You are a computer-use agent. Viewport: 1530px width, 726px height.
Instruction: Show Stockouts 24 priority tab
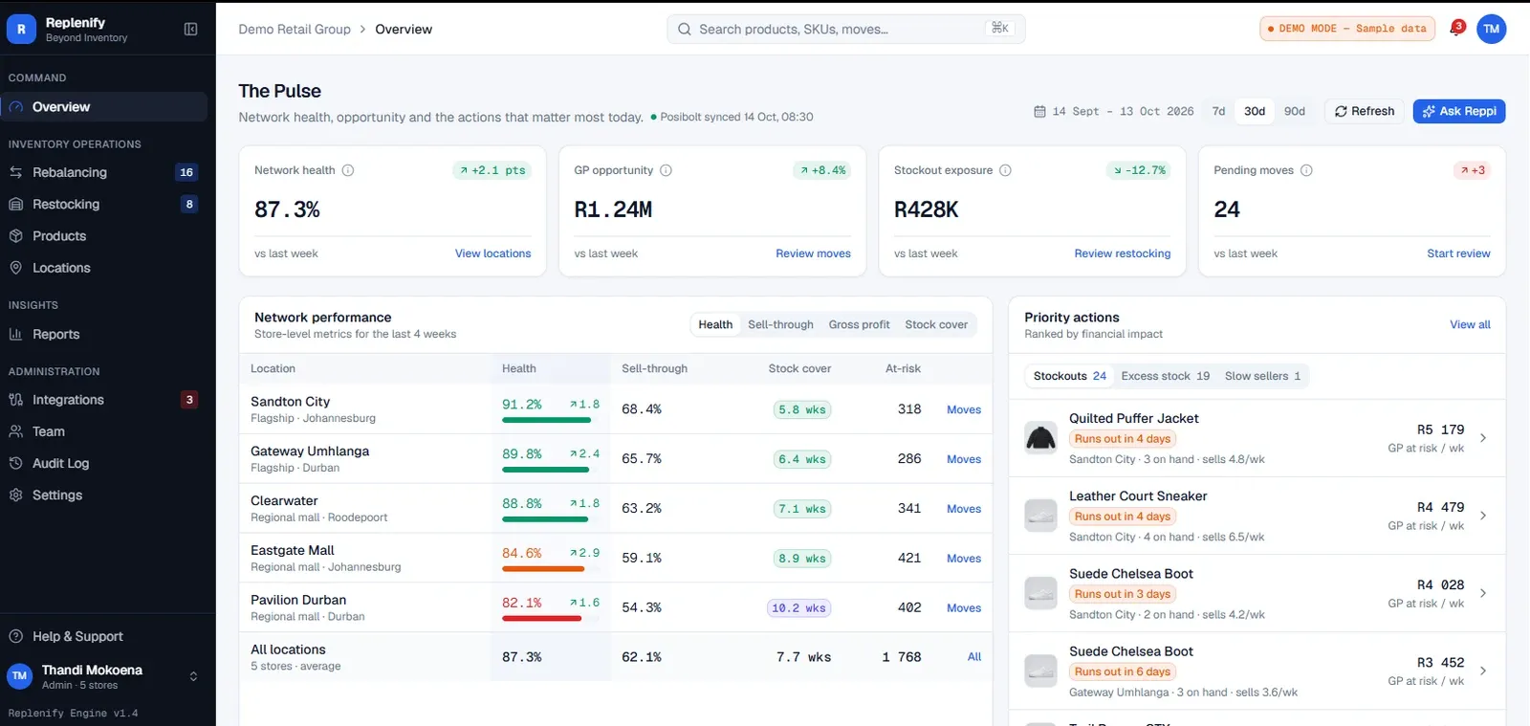pos(1070,376)
